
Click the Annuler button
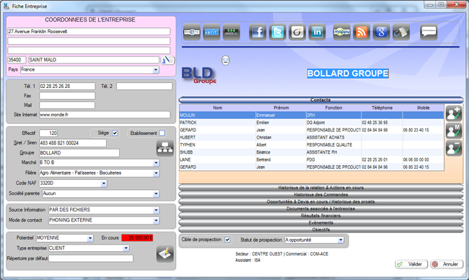(447, 264)
